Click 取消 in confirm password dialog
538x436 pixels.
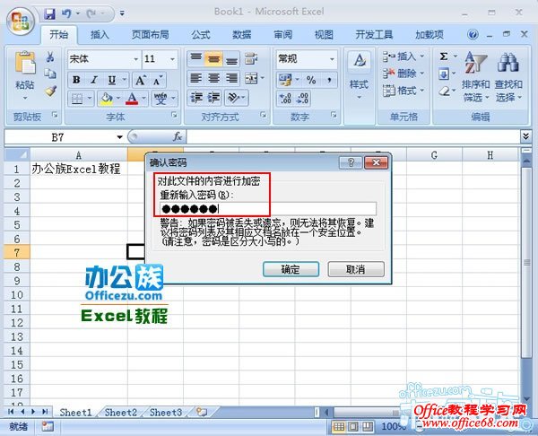click(356, 269)
